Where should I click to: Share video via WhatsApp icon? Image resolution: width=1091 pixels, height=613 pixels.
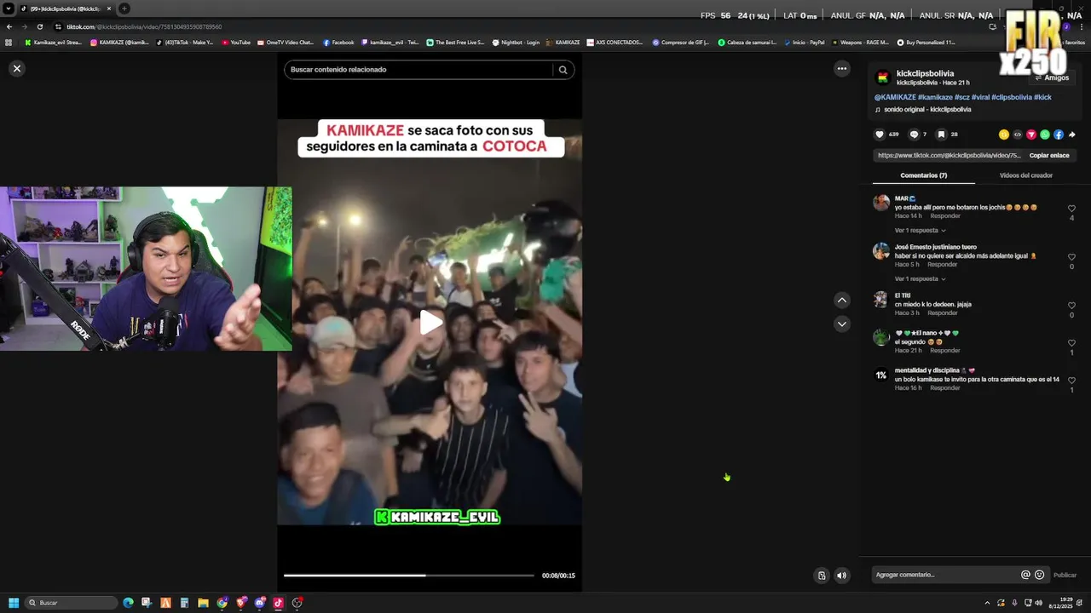(1044, 135)
